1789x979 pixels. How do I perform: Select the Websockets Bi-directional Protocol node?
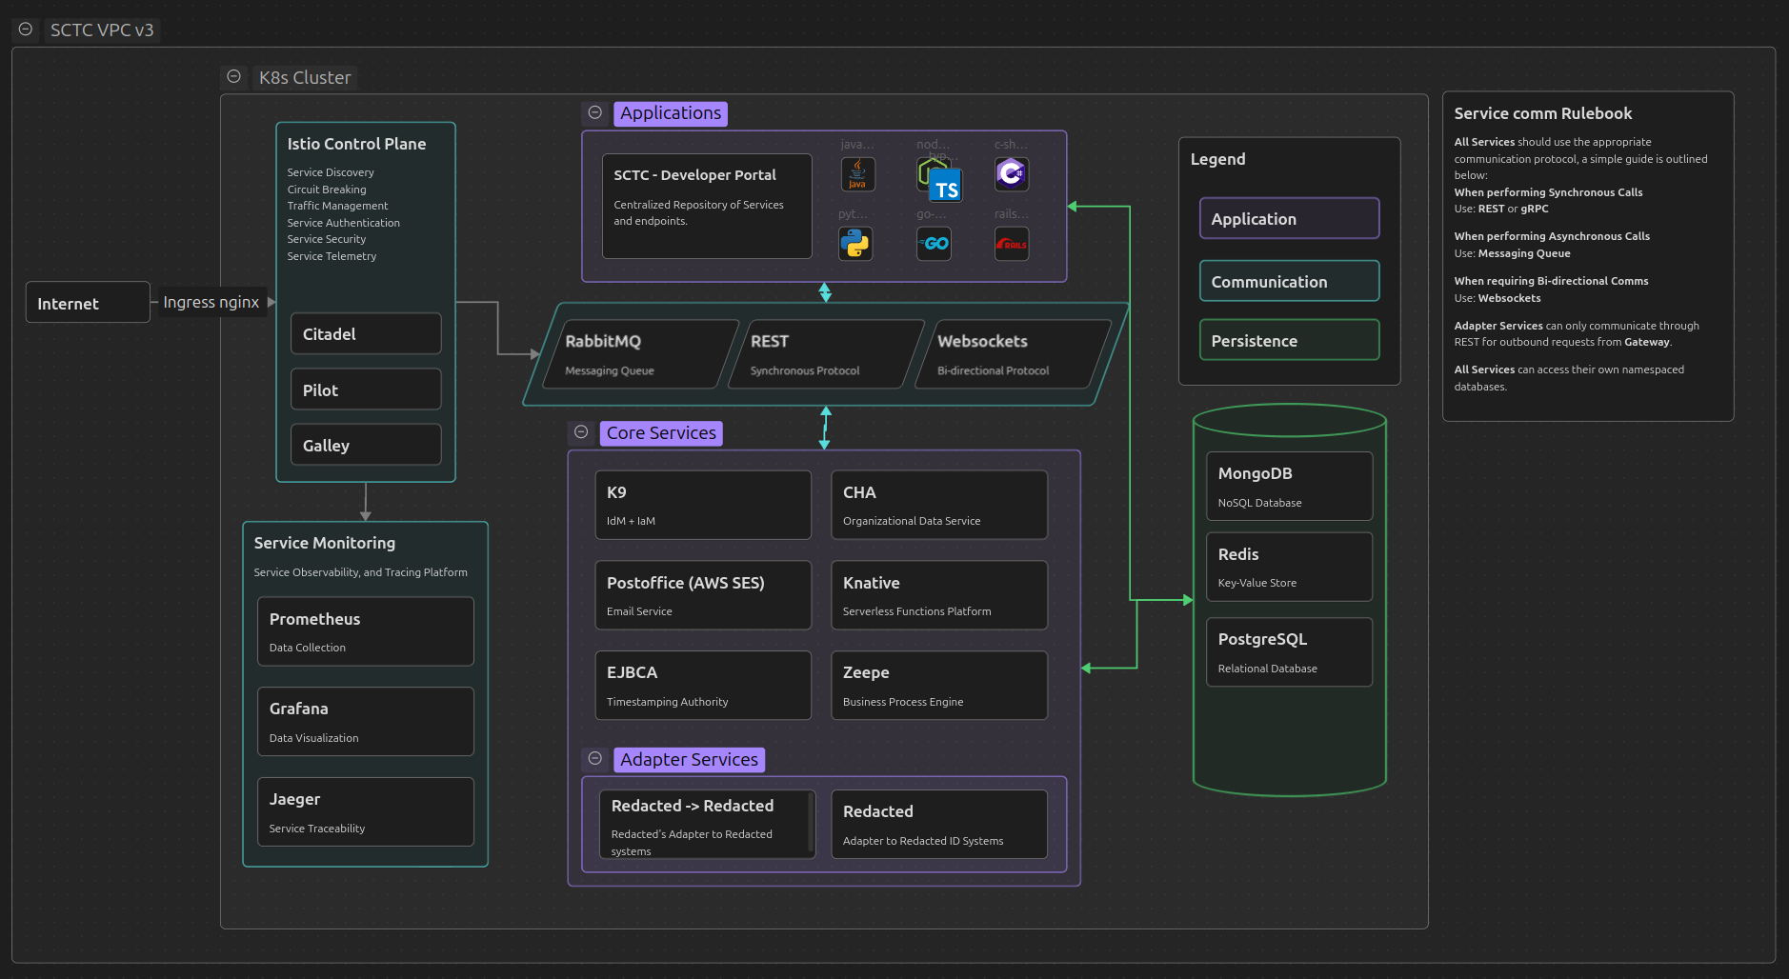[1013, 354]
